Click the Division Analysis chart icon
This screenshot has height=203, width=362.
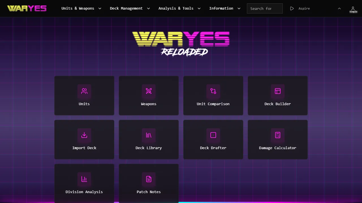click(x=84, y=179)
